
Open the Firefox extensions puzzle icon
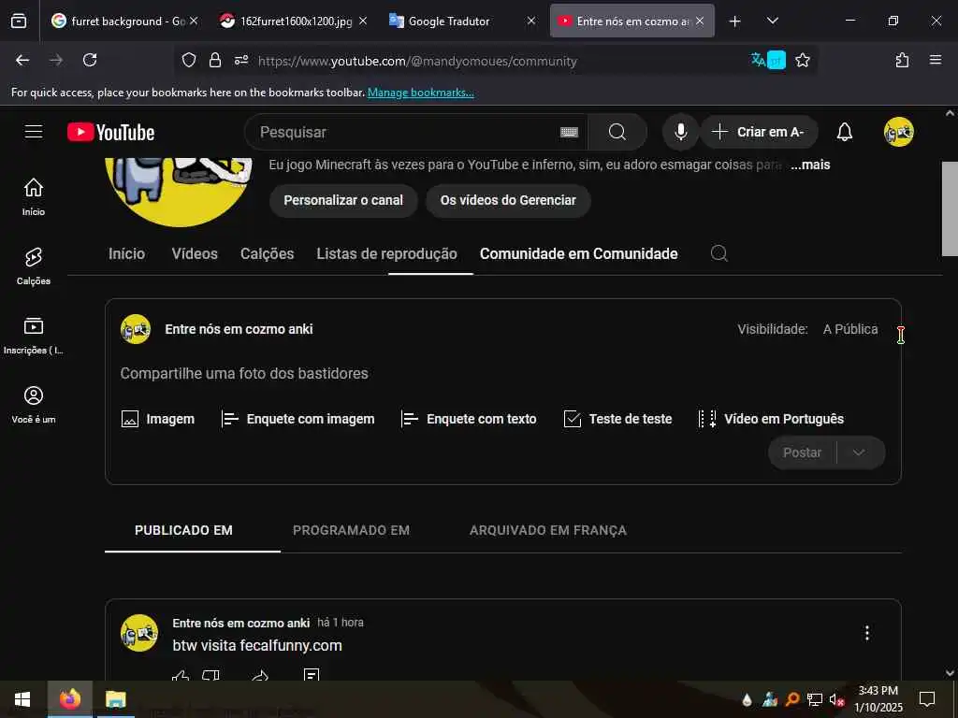click(x=902, y=60)
